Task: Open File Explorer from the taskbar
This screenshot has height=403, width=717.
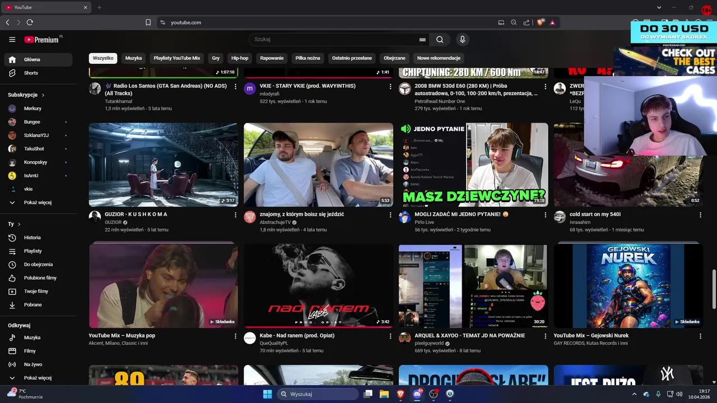Action: tap(384, 394)
